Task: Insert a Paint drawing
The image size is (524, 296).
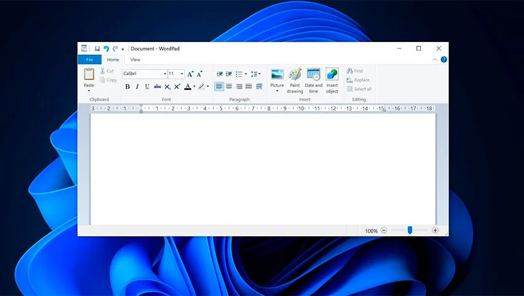Action: 295,81
